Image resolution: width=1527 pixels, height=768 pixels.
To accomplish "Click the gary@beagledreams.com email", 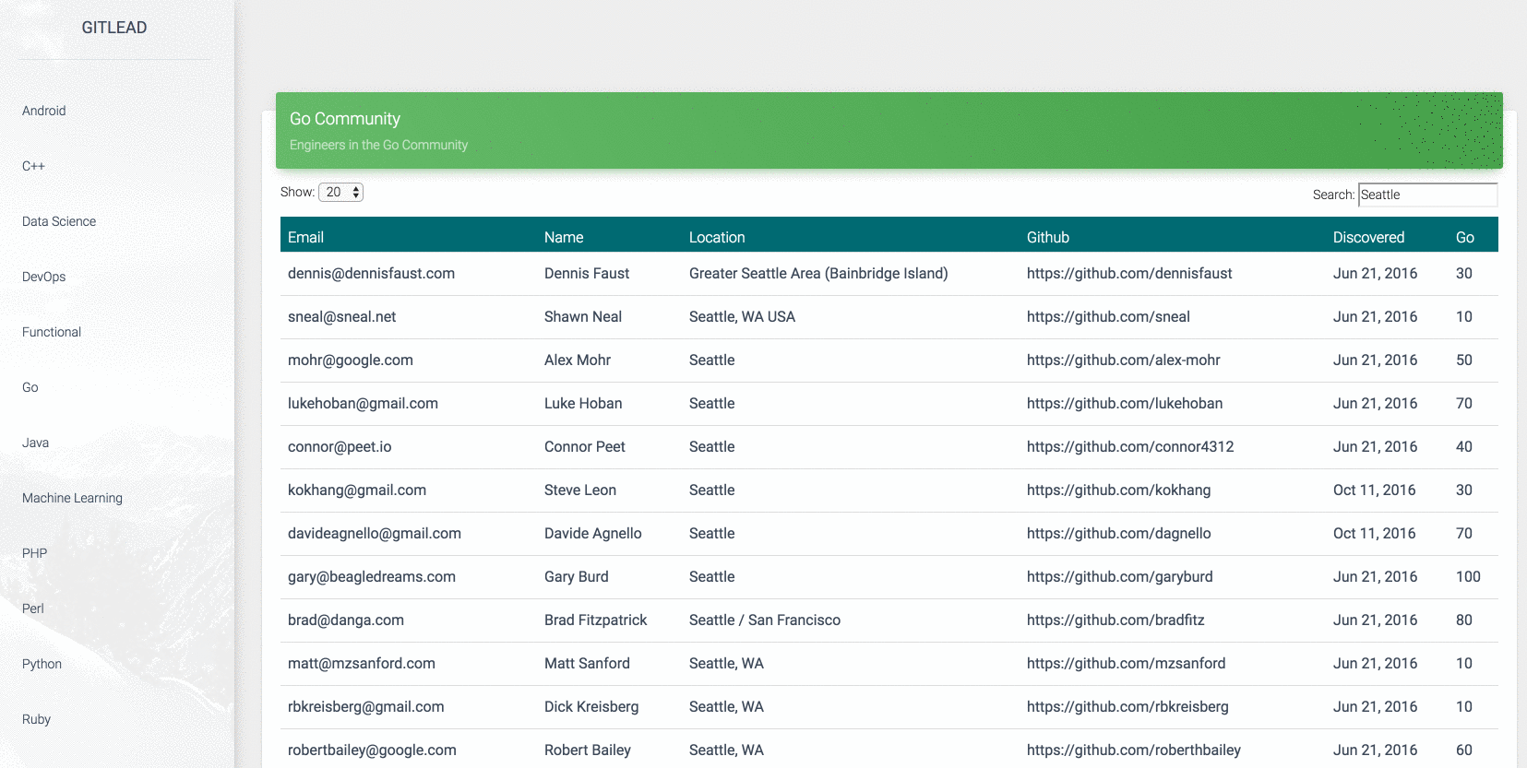I will click(372, 577).
